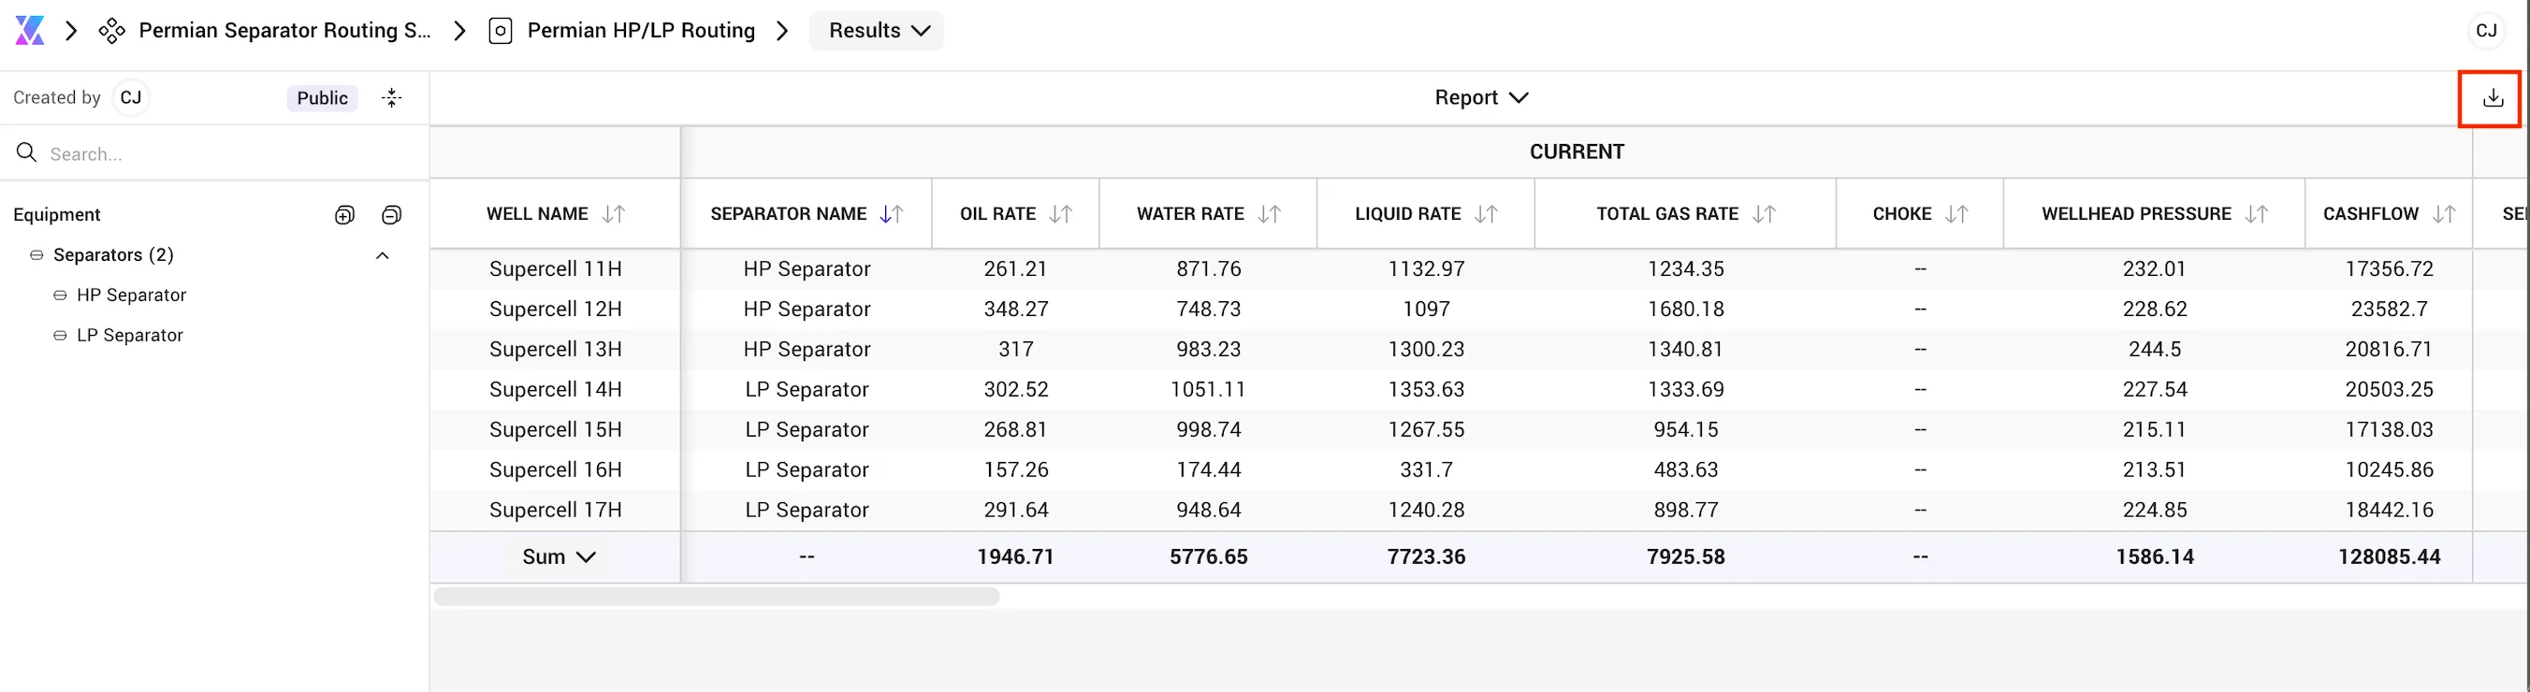Open Permian Separator Routing breadcrumb

pyautogui.click(x=284, y=31)
